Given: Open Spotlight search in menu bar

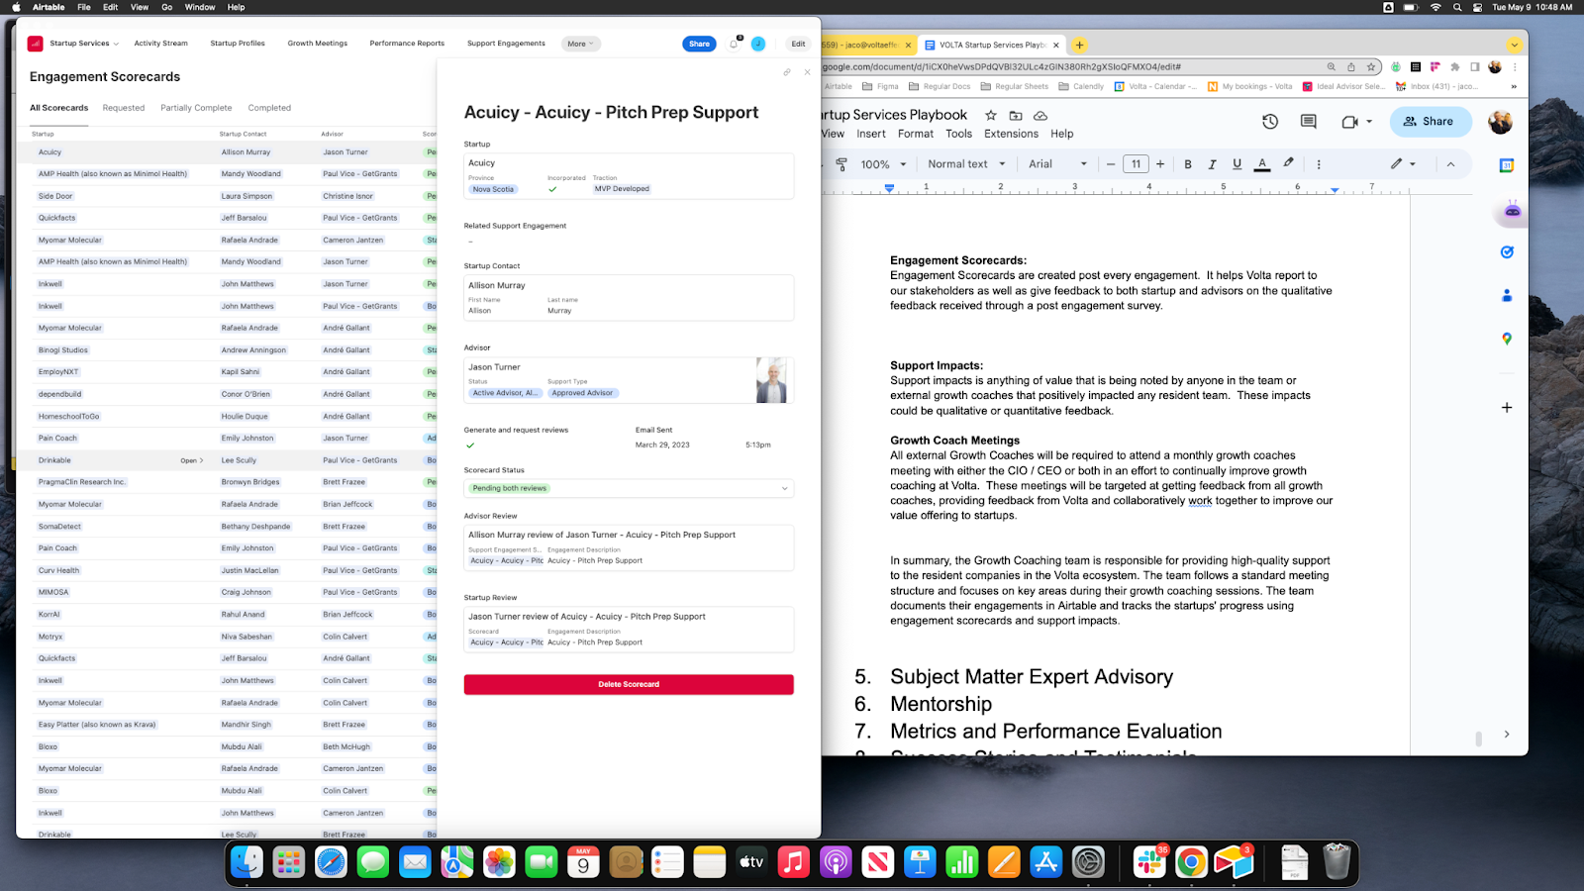Looking at the screenshot, I should point(1457,7).
